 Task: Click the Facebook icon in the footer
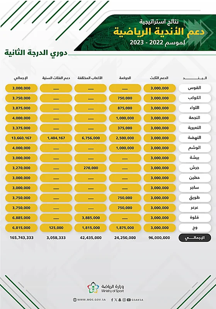pyautogui.click(x=112, y=300)
